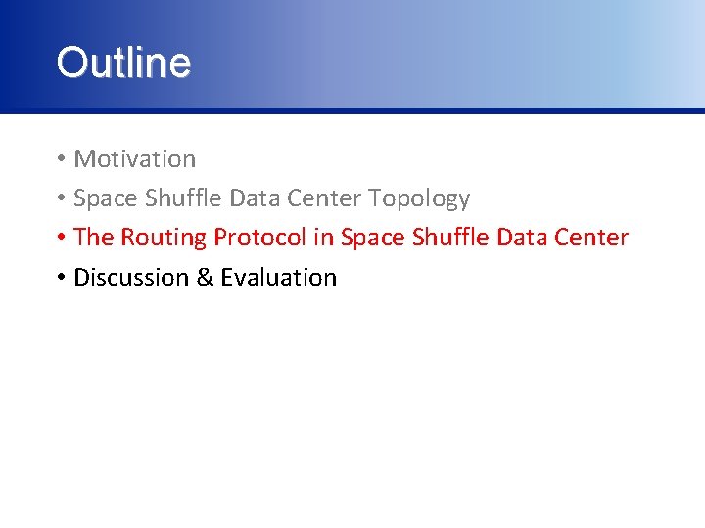Click the black bullet dot before "Discussion"
The width and height of the screenshot is (705, 528).
click(x=62, y=277)
